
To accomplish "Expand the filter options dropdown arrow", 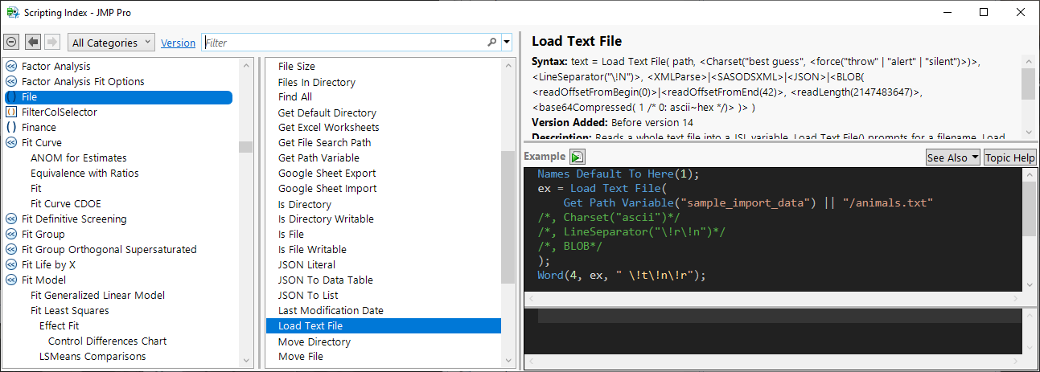I will click(507, 43).
